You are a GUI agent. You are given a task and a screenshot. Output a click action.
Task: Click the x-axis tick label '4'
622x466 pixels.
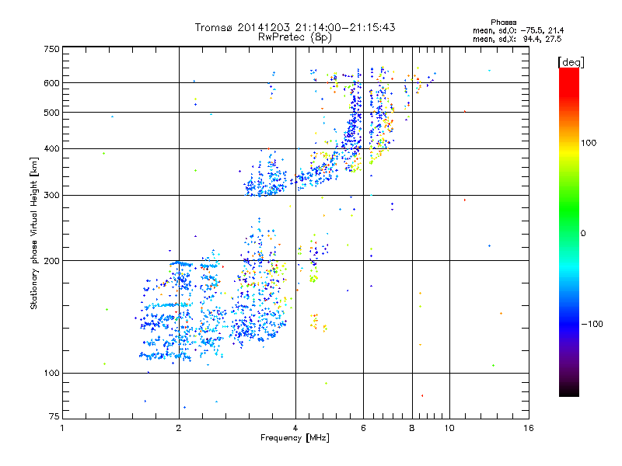click(295, 428)
